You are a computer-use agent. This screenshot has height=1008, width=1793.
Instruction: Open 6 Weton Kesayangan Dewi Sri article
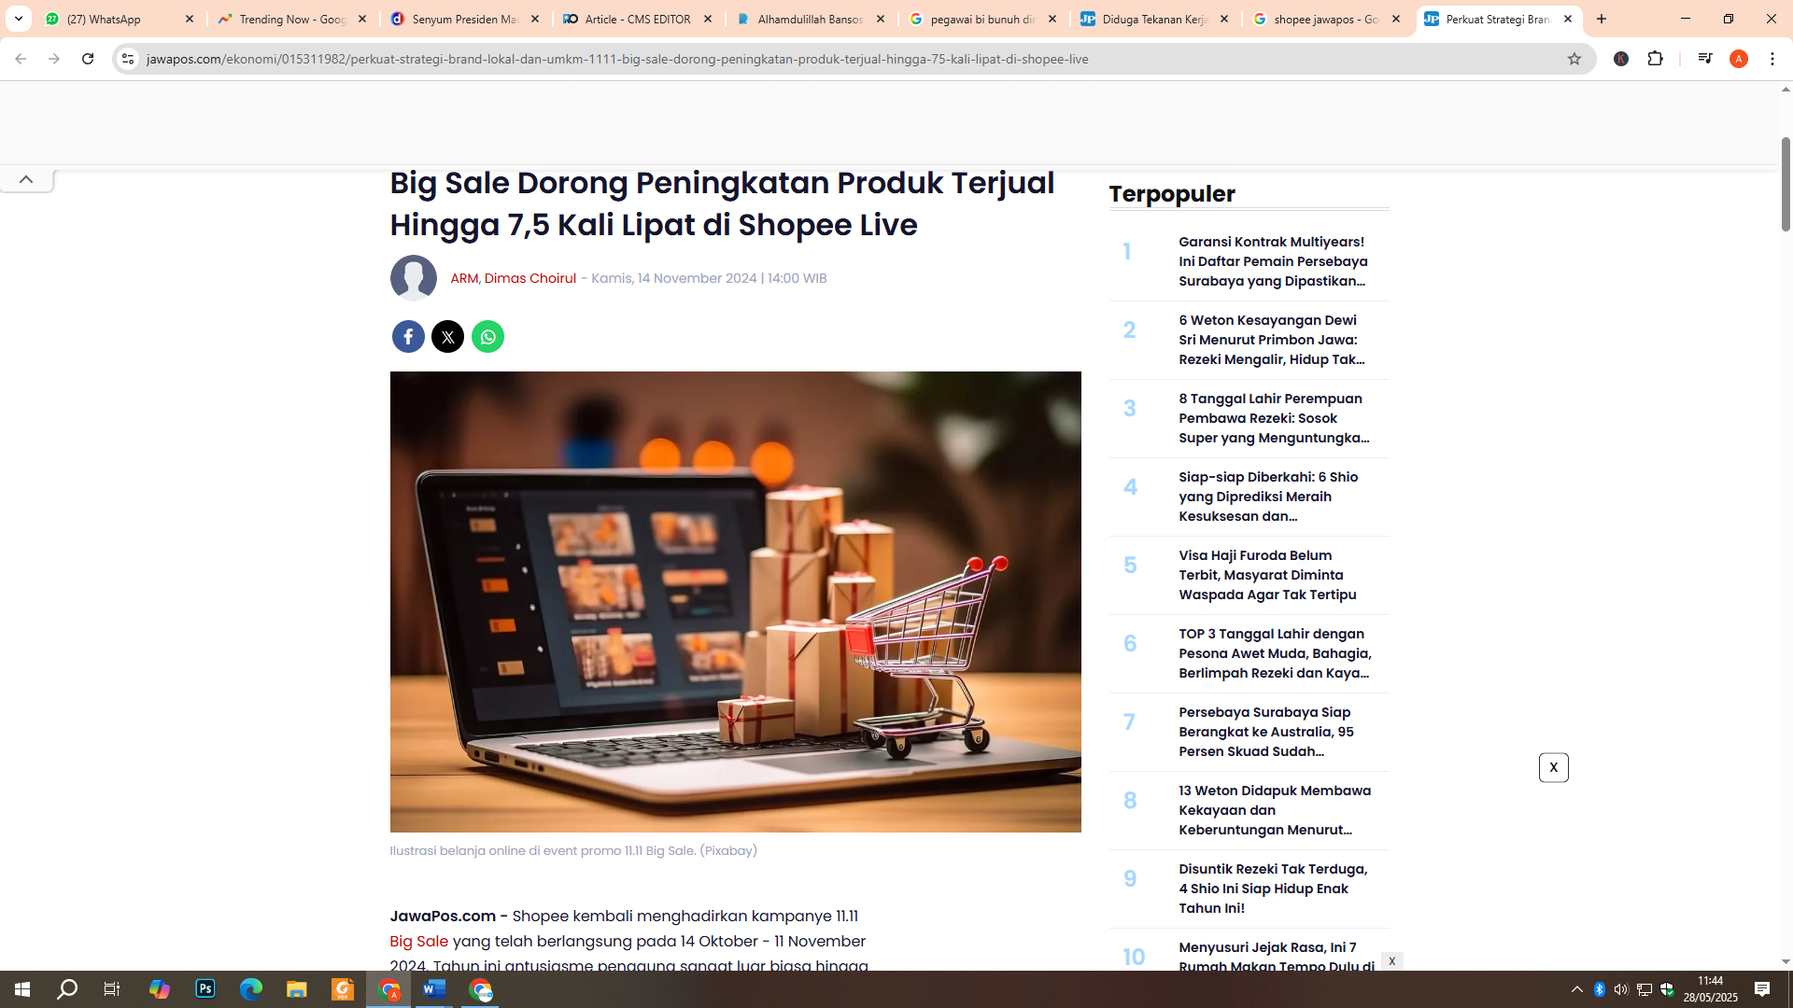click(x=1274, y=340)
